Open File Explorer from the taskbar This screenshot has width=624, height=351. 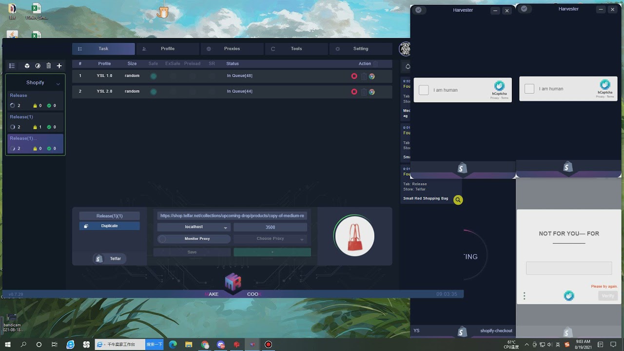click(x=189, y=345)
